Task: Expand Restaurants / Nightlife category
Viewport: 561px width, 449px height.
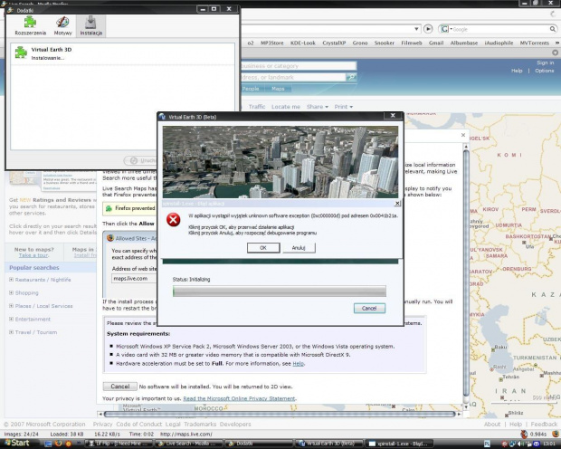Action: click(11, 280)
